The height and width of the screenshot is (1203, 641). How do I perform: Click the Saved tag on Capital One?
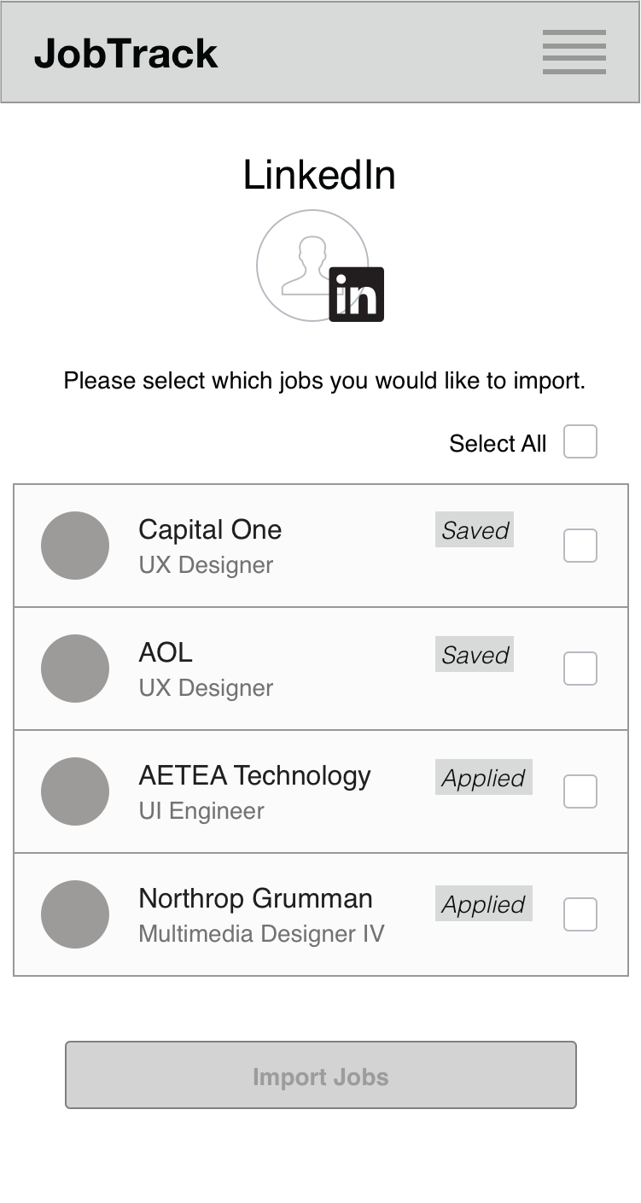coord(475,530)
